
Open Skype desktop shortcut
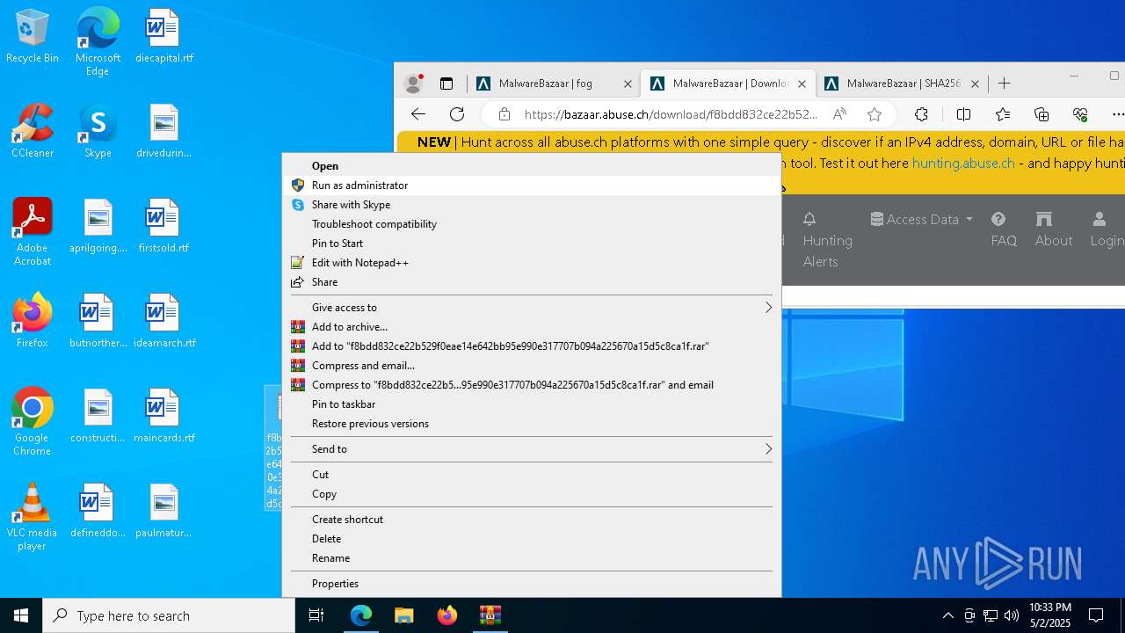tap(98, 132)
